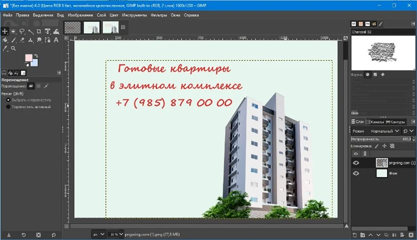Choose the circle brush shape
This screenshot has height=240, width=417.
pos(367,75)
